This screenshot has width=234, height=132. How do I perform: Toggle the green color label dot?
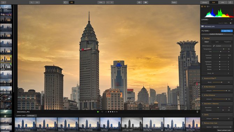tap(98, 112)
